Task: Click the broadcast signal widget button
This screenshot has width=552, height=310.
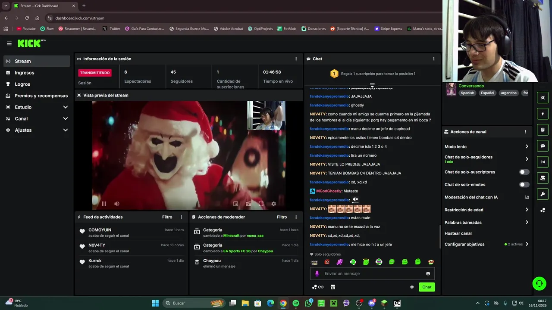Action: pos(543,162)
